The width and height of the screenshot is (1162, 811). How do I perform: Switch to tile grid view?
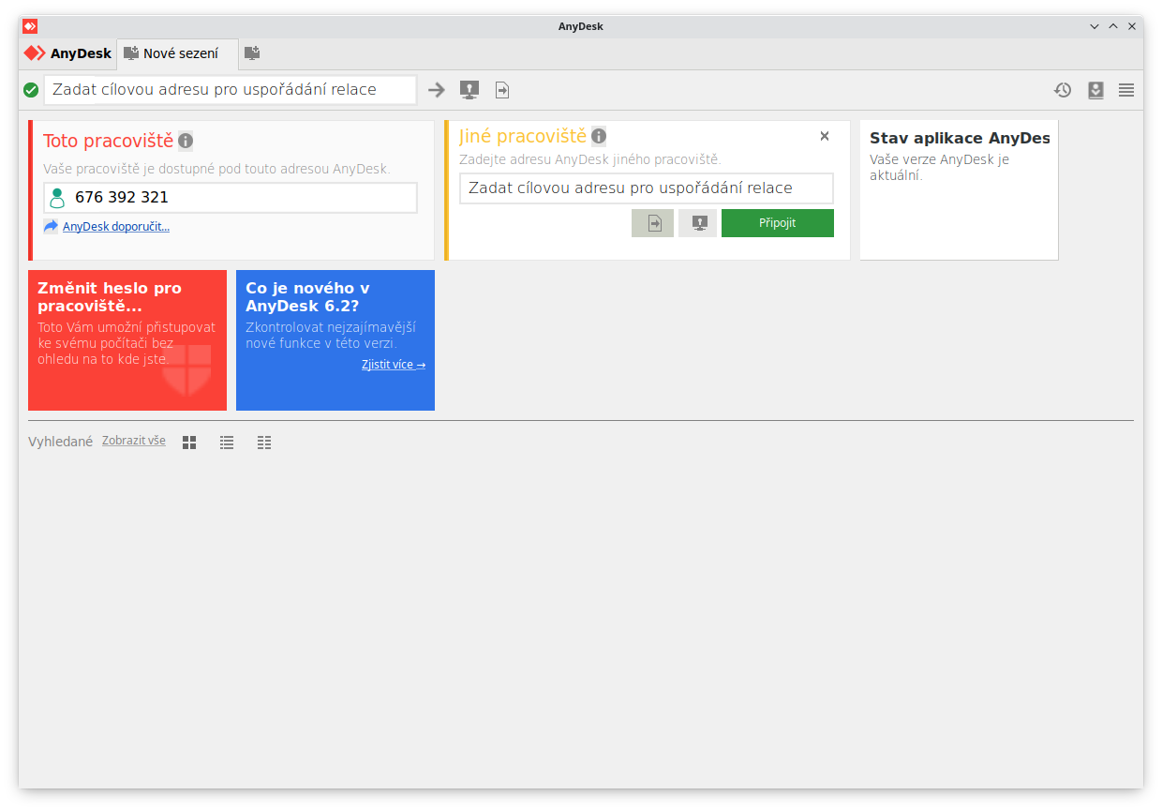(189, 443)
